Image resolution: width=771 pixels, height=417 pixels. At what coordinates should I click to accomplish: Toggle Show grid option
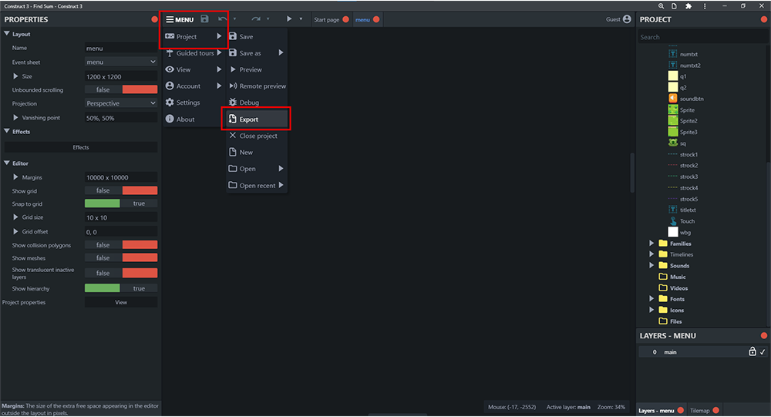tap(121, 190)
